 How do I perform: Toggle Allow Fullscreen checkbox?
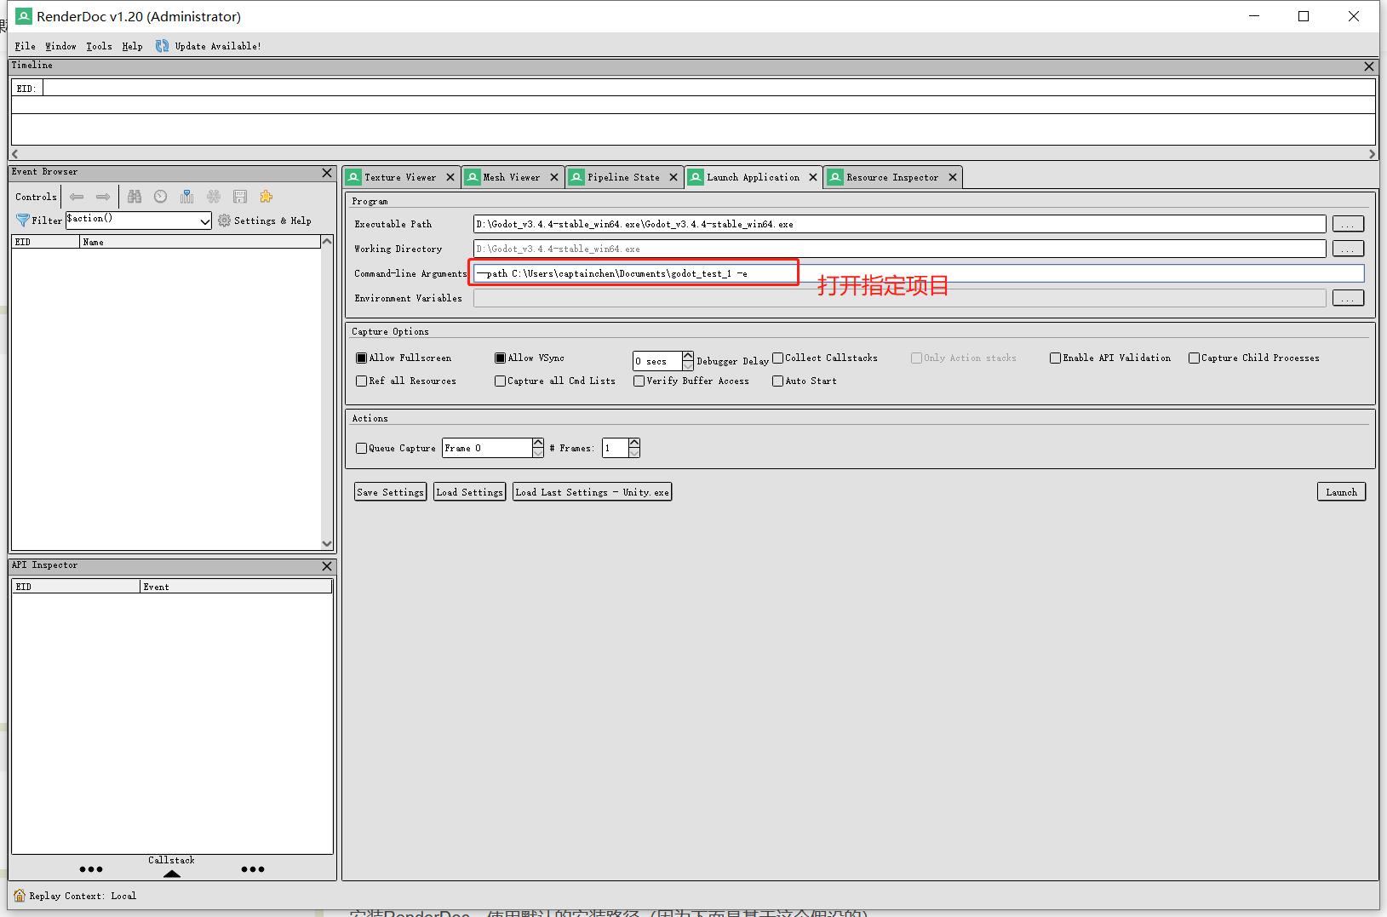coord(361,358)
